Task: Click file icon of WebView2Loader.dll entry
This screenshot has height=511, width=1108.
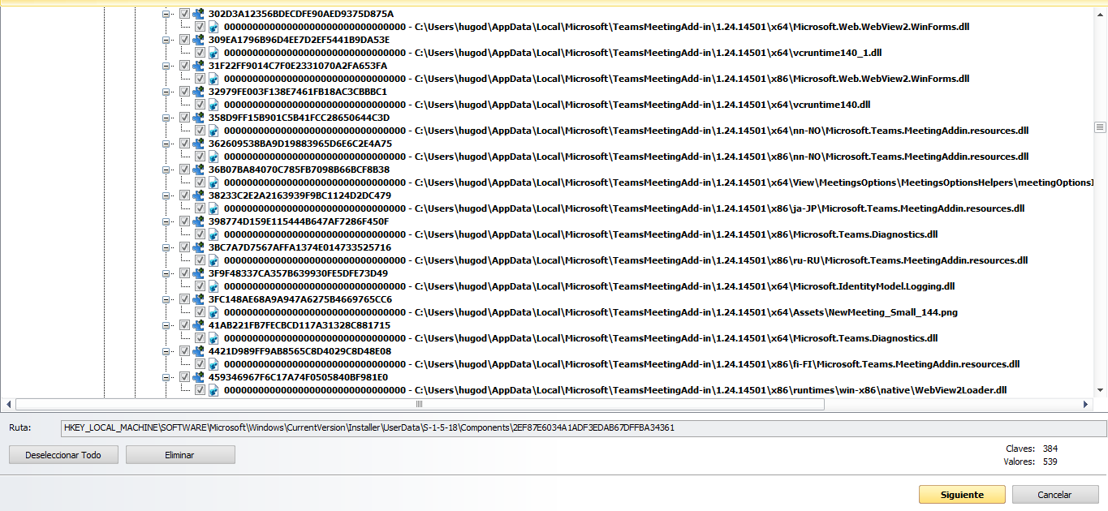Action: click(213, 390)
